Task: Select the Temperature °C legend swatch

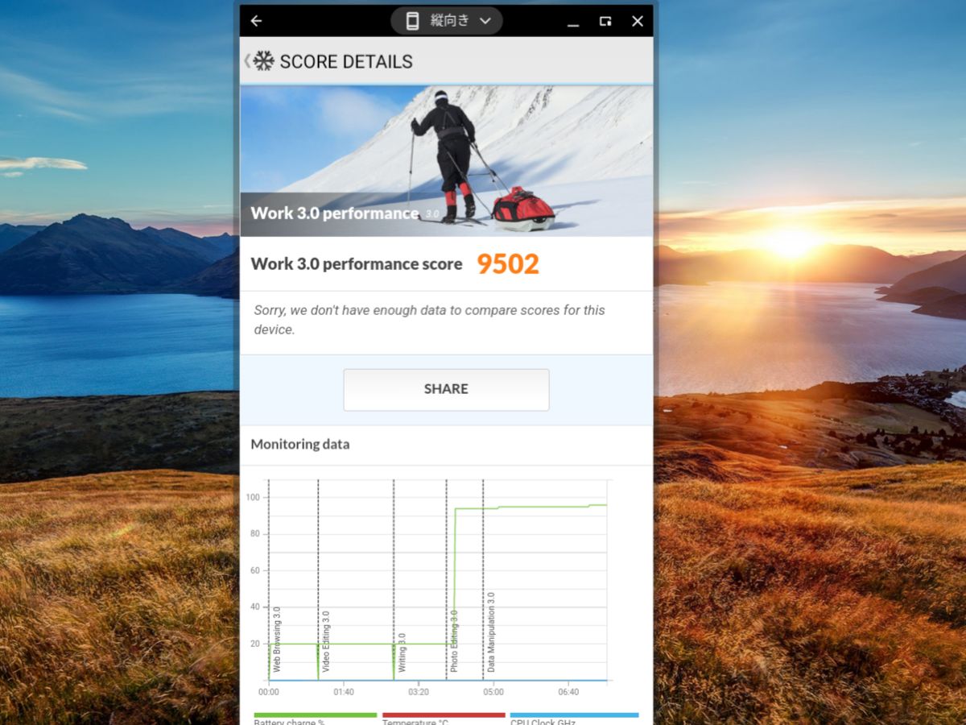Action: click(443, 715)
